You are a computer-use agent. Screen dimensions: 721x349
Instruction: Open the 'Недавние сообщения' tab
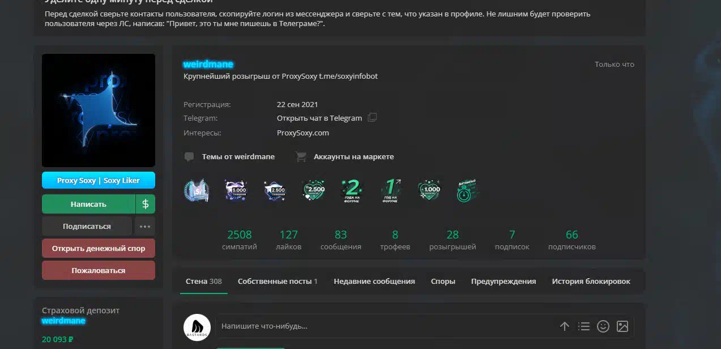374,282
